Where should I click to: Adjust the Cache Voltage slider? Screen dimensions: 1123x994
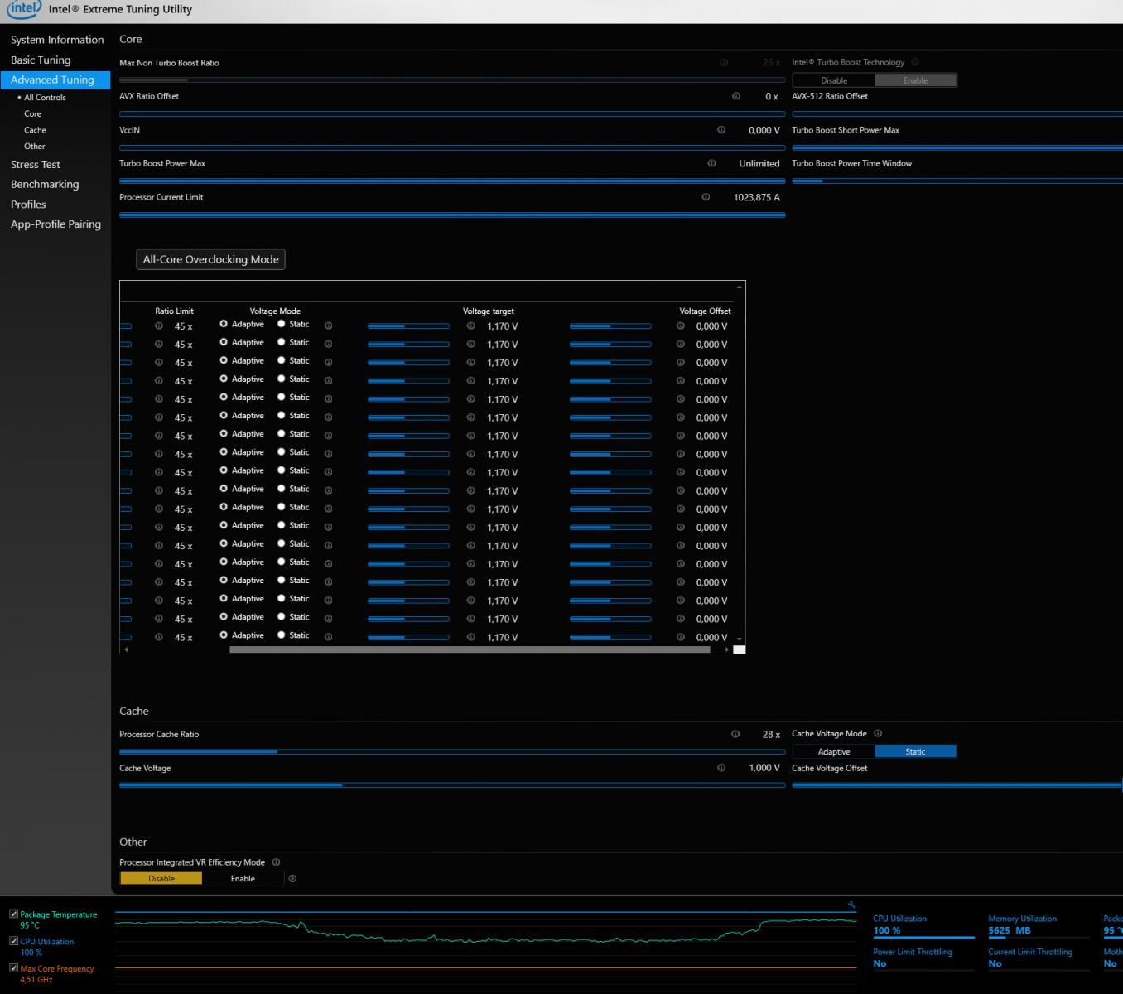click(x=452, y=785)
